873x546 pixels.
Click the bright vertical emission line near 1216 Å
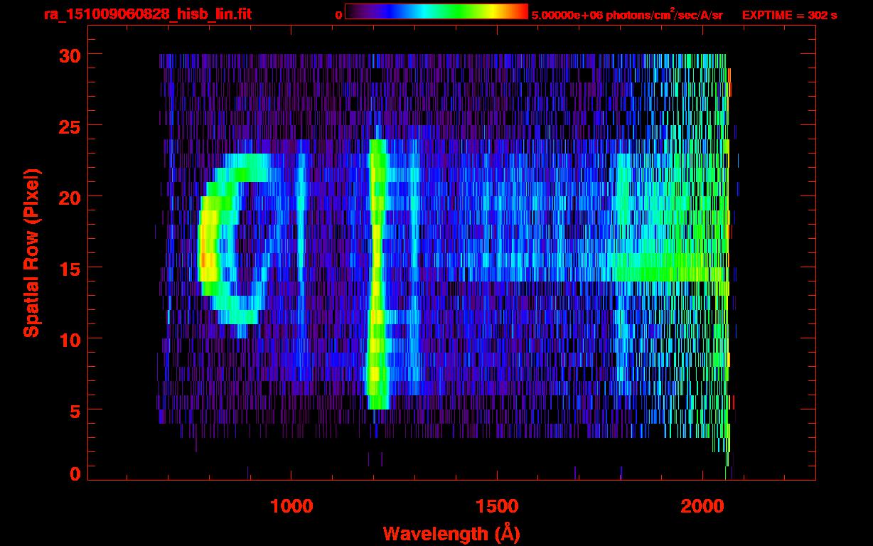coord(377,274)
